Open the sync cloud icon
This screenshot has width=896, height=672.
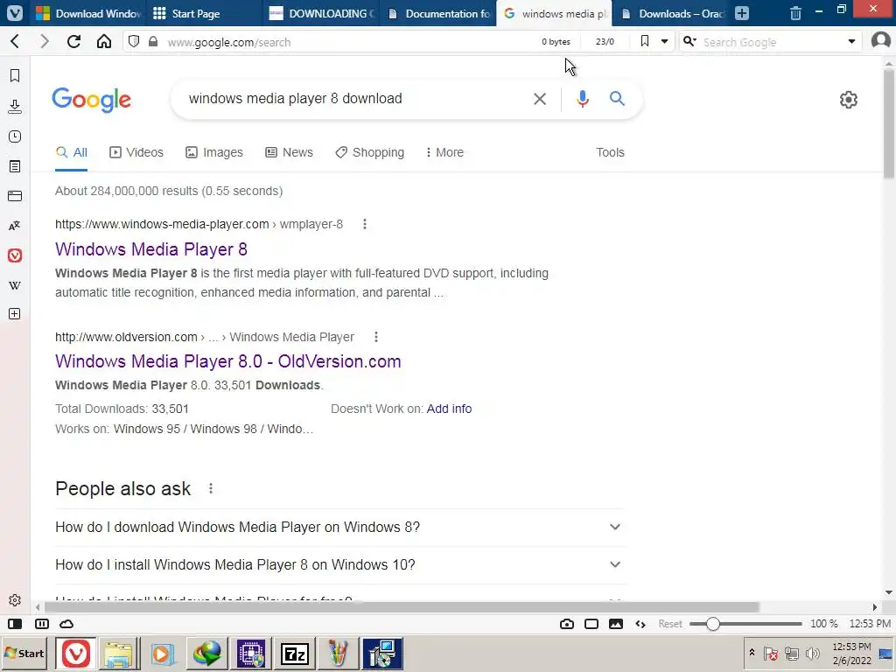pos(66,624)
